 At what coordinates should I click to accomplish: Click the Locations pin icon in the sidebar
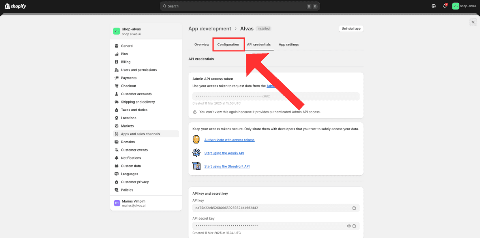click(117, 118)
